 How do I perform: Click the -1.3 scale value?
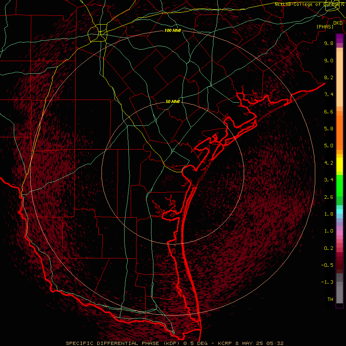(327, 282)
